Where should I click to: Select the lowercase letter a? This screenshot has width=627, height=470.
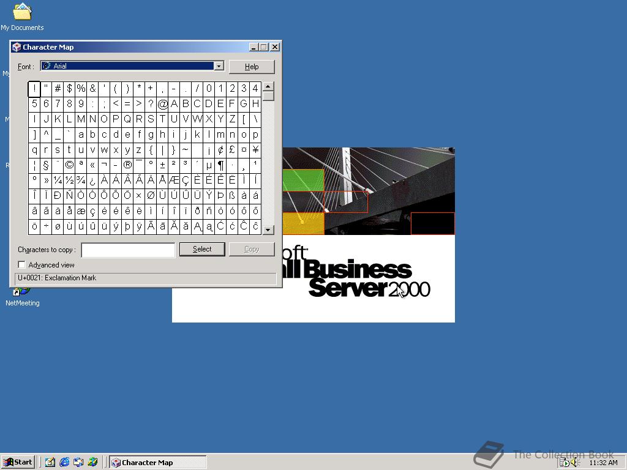click(x=81, y=135)
